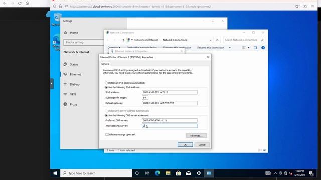Viewport: 321px width, 180px height.
Task: Click the Preferred DNS server field
Action: point(170,120)
